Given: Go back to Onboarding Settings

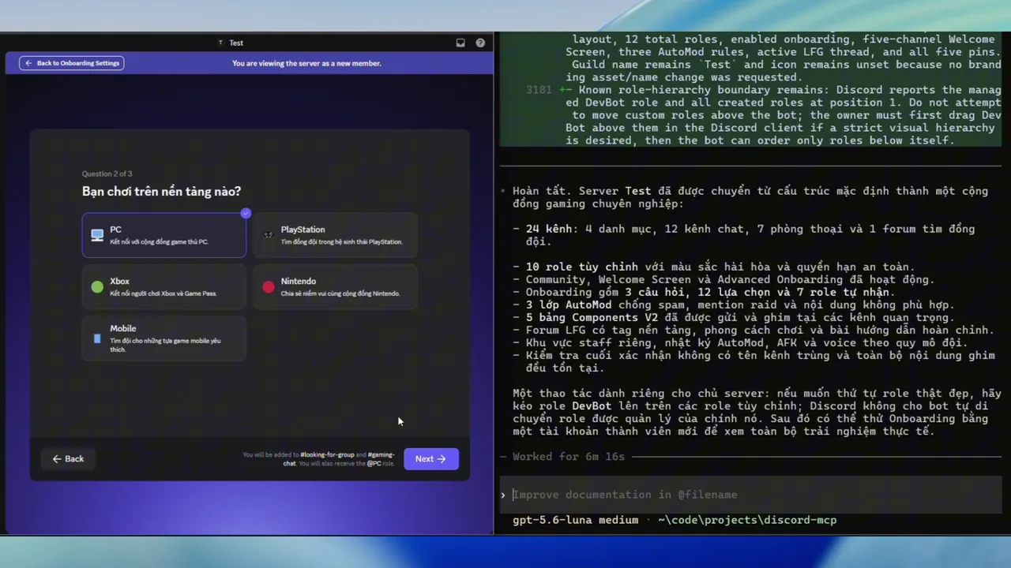Looking at the screenshot, I should point(72,63).
